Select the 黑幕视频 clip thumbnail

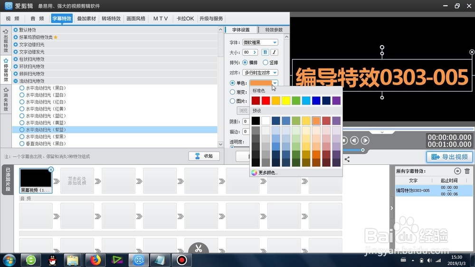click(x=36, y=181)
